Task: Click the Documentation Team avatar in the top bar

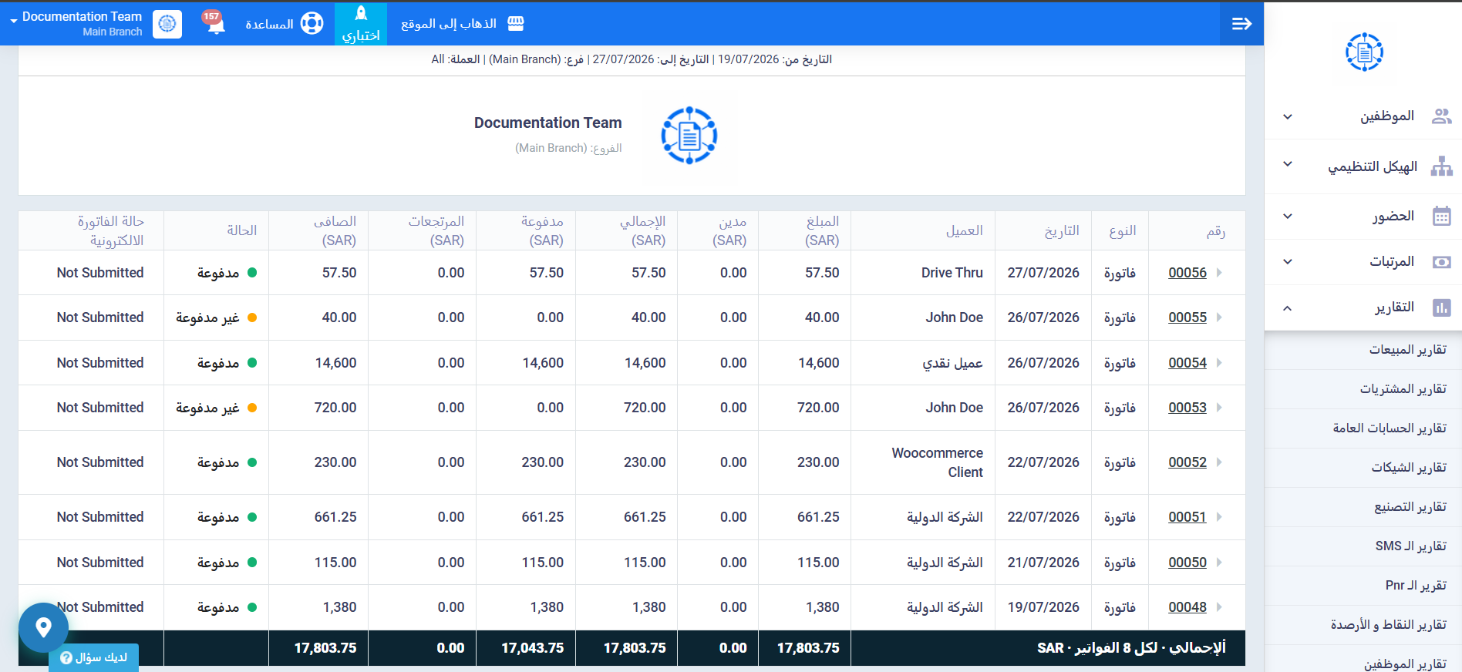Action: [x=167, y=24]
